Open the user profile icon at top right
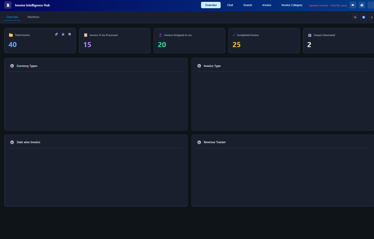 point(371,5)
